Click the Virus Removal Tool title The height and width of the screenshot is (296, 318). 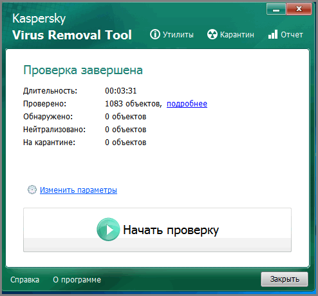click(x=72, y=35)
